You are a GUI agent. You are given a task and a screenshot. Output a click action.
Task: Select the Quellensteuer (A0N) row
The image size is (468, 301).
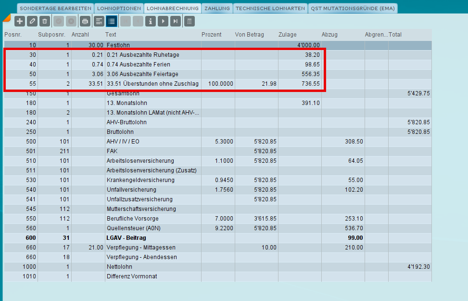pyautogui.click(x=217, y=228)
